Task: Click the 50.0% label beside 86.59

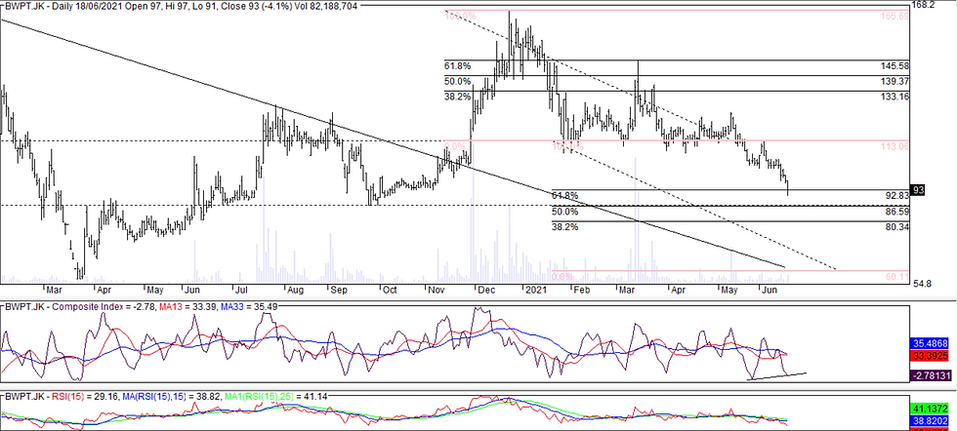Action: tap(564, 212)
